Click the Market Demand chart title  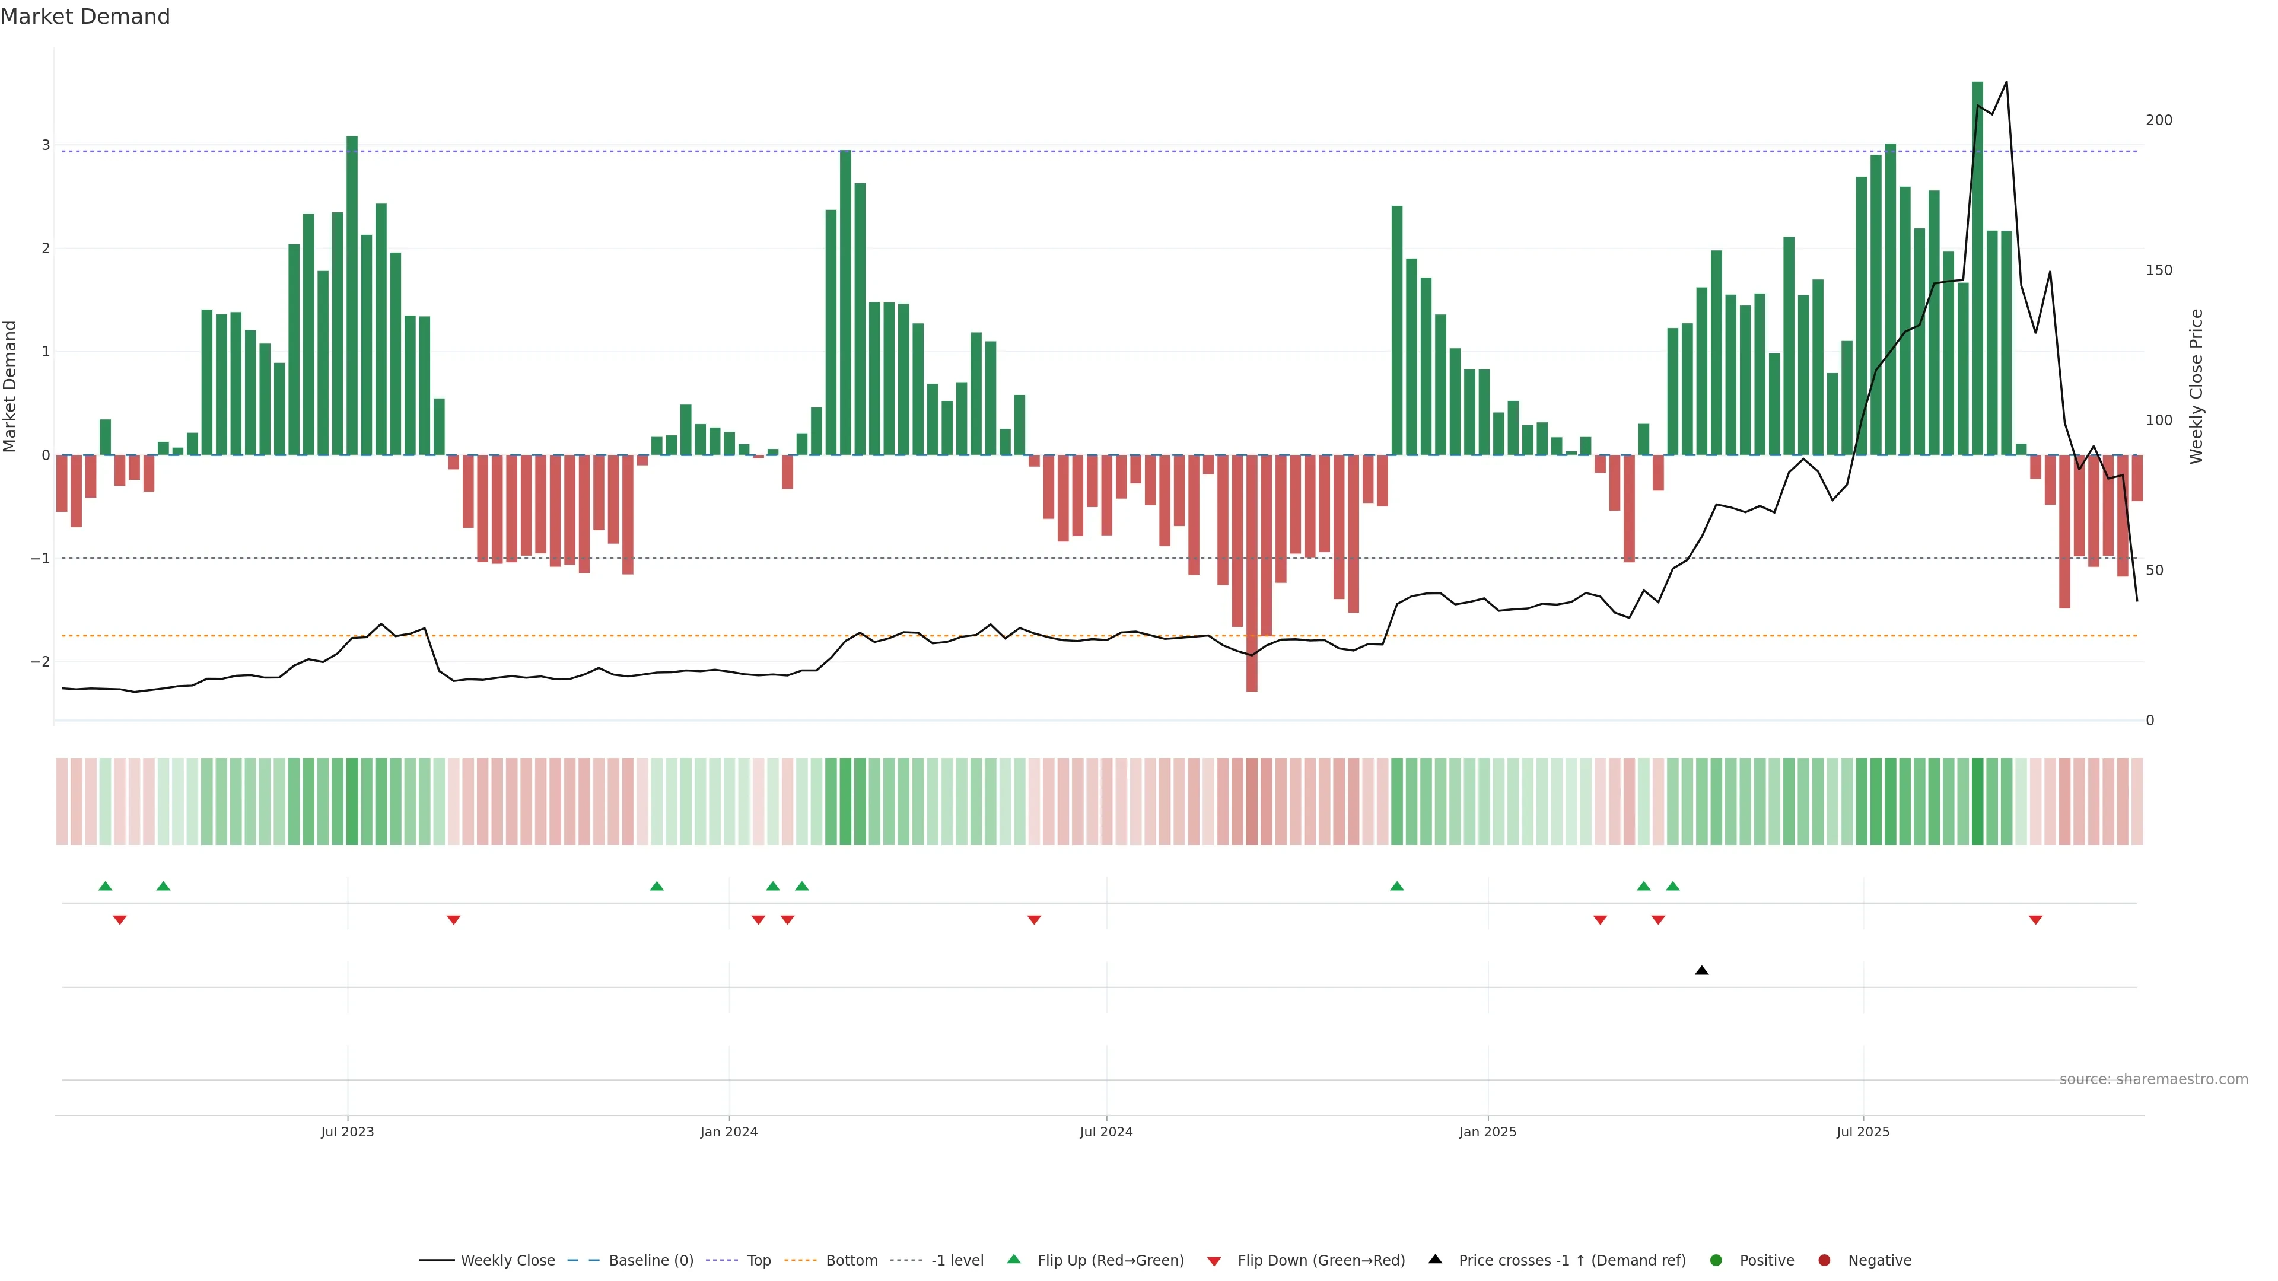tap(85, 17)
